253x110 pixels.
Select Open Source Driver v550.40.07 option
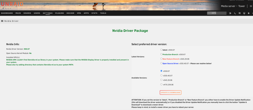pos(161,63)
